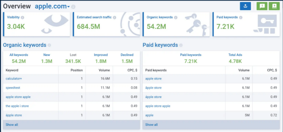The height and width of the screenshot is (132, 283).
Task: Click info icon in Organic keywords card
Action: (175, 17)
